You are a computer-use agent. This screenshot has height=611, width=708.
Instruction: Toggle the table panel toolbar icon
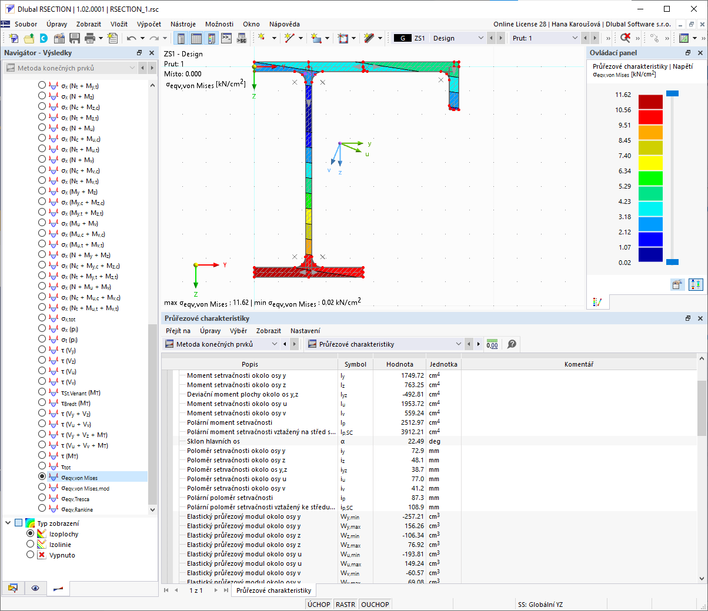pos(196,38)
